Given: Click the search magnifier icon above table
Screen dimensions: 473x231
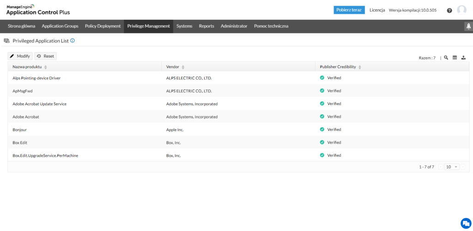Looking at the screenshot, I should point(446,58).
